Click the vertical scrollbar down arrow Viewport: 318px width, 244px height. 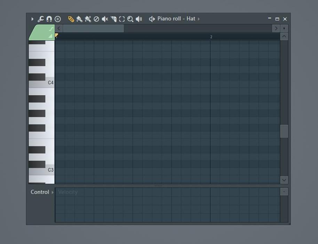coord(284,180)
